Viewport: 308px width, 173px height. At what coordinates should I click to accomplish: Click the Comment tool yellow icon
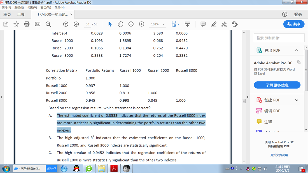tap(259, 122)
